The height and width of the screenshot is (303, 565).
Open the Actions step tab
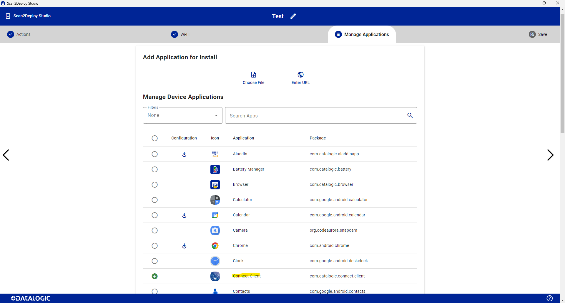pos(19,34)
